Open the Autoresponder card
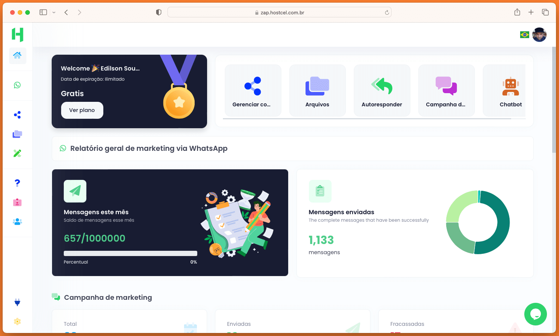 coord(382,91)
